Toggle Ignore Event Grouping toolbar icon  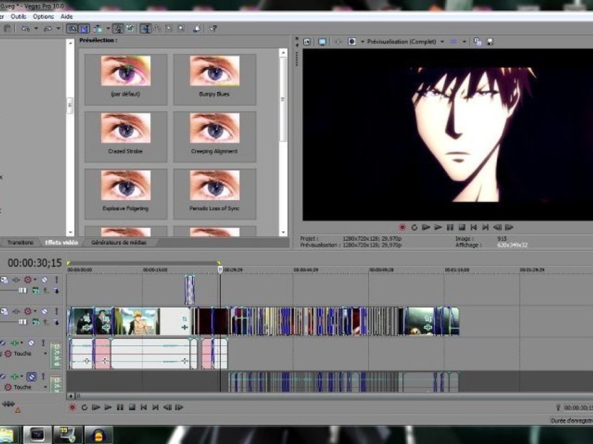click(x=130, y=28)
